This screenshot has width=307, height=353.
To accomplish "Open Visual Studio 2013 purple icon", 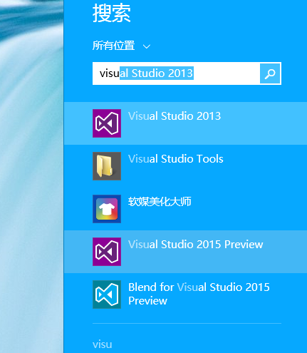I will (107, 123).
